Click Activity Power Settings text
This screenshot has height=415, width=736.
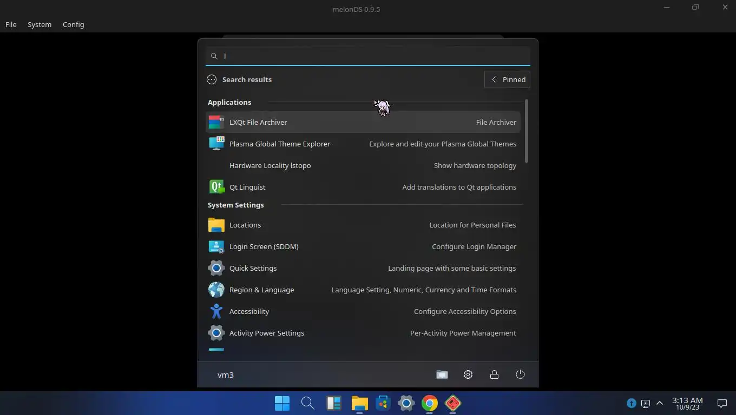(x=267, y=333)
